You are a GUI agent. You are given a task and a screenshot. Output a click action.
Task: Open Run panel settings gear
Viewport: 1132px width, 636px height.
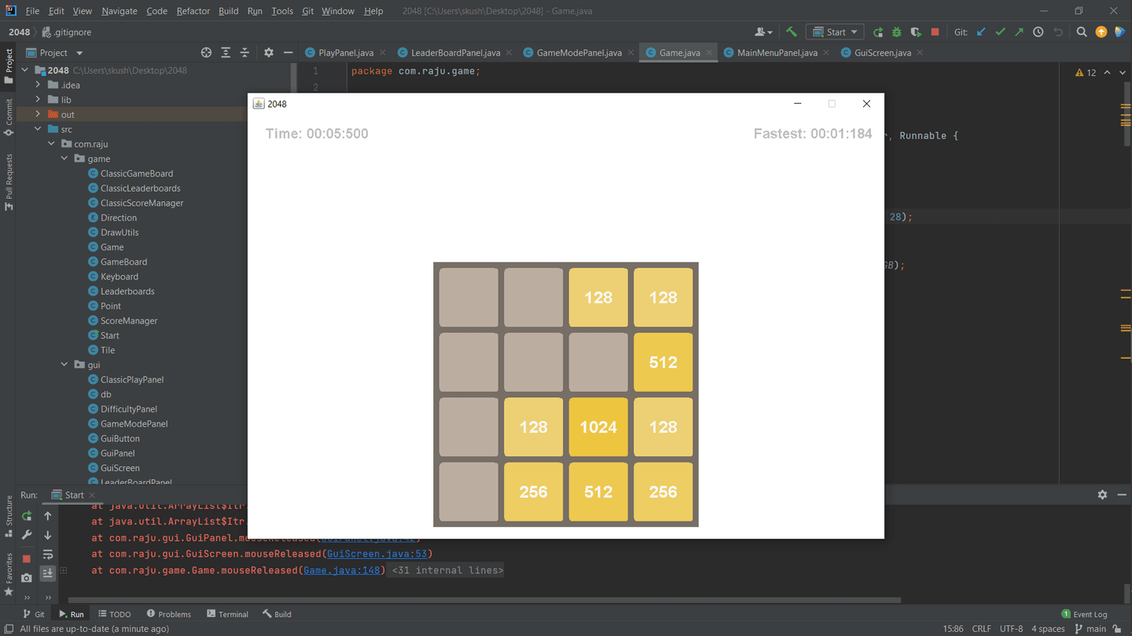click(x=1102, y=495)
